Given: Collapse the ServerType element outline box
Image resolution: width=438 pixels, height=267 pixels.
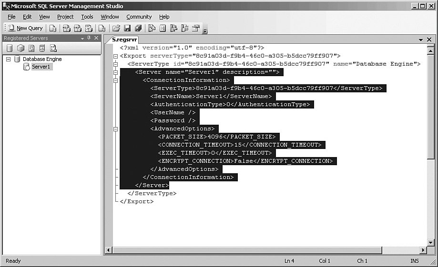Looking at the screenshot, I should [115, 64].
